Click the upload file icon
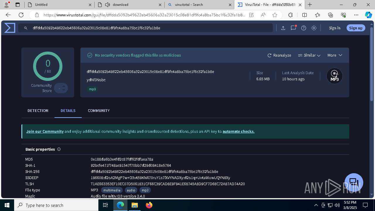 (x=283, y=28)
